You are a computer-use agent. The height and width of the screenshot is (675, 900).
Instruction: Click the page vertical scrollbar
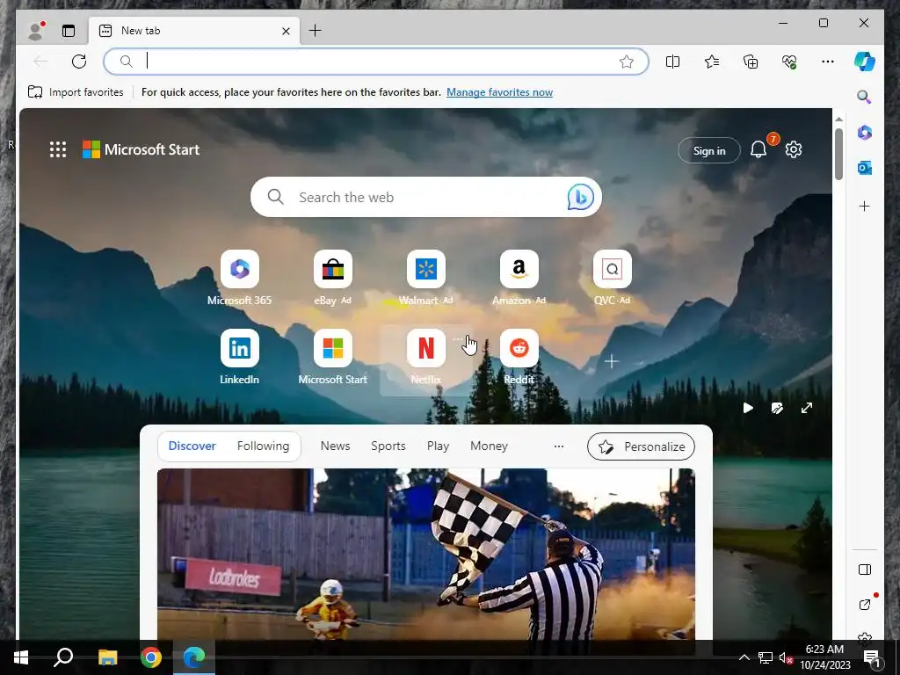pyautogui.click(x=838, y=154)
